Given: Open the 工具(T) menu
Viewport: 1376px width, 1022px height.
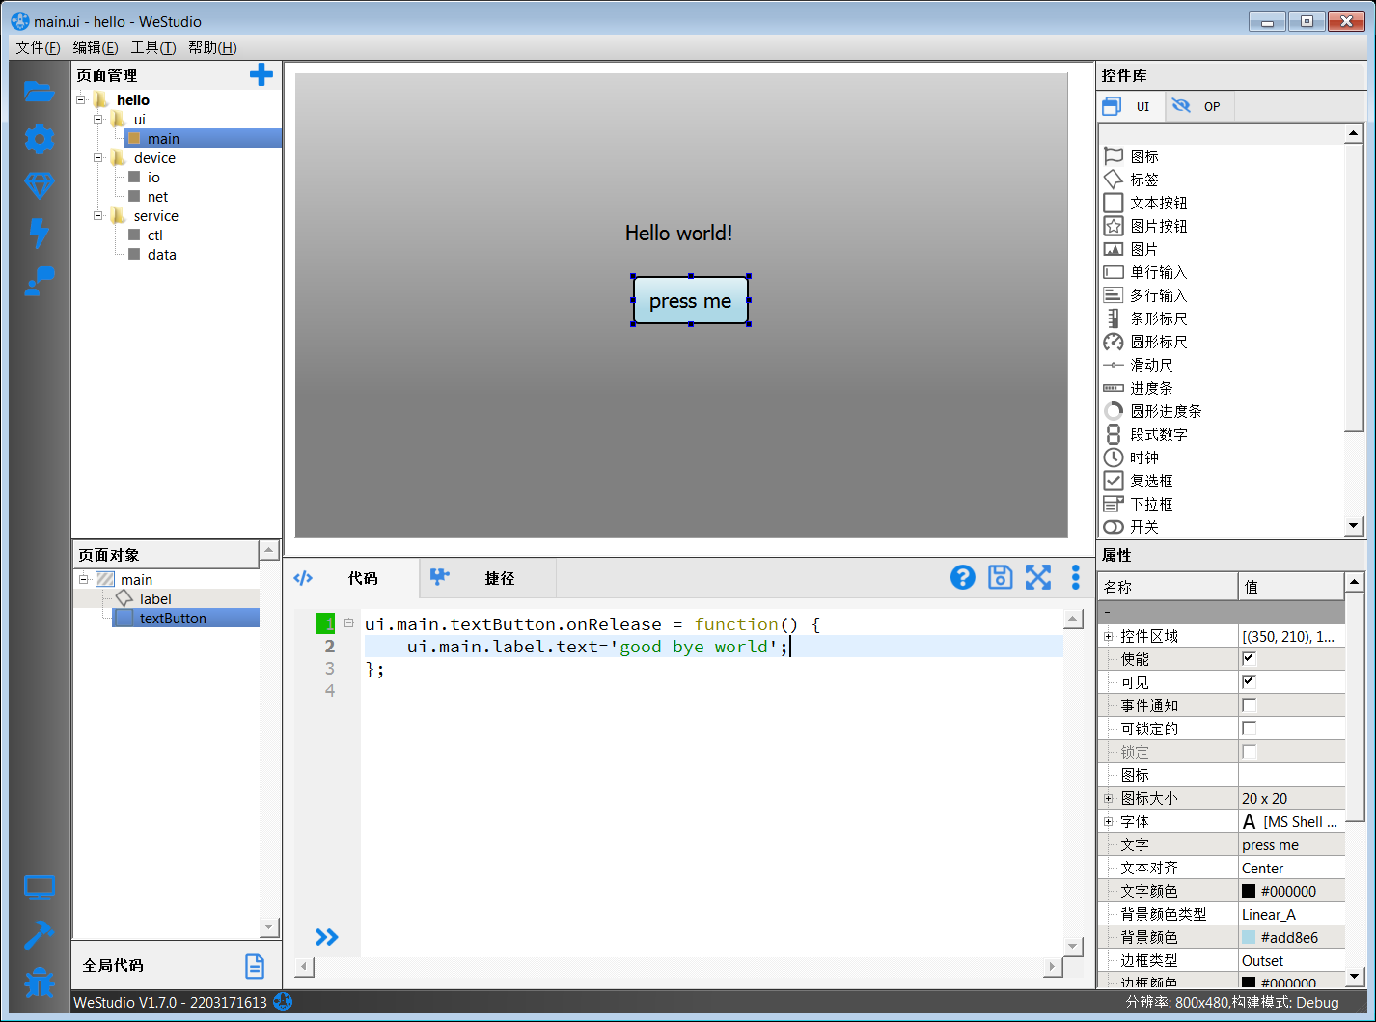Looking at the screenshot, I should 153,47.
